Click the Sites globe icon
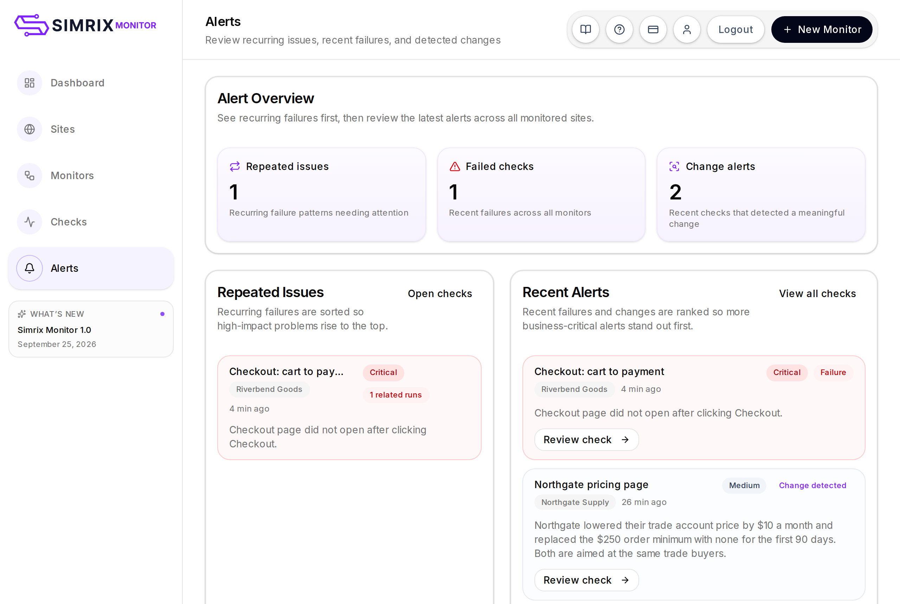900x604 pixels. 29,129
